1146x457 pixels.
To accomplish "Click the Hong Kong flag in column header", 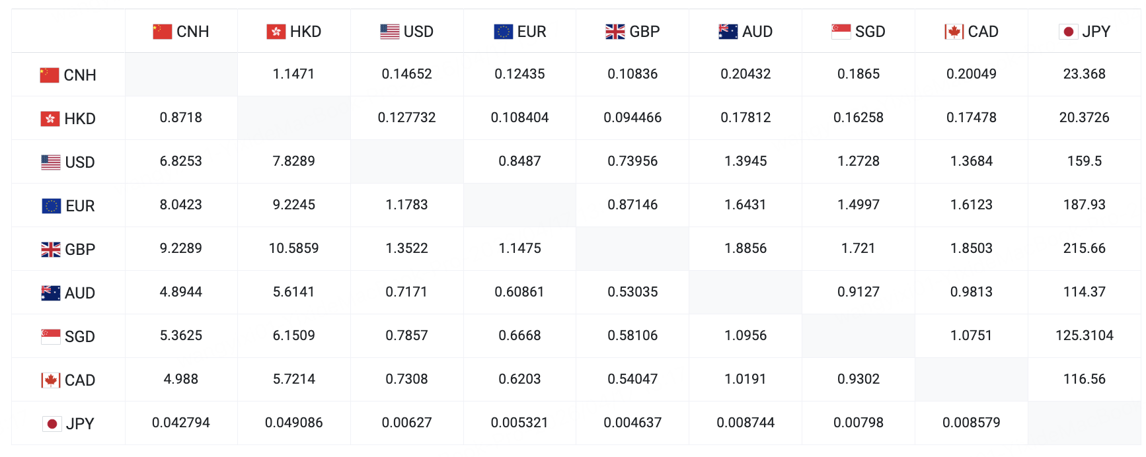I will 276,32.
